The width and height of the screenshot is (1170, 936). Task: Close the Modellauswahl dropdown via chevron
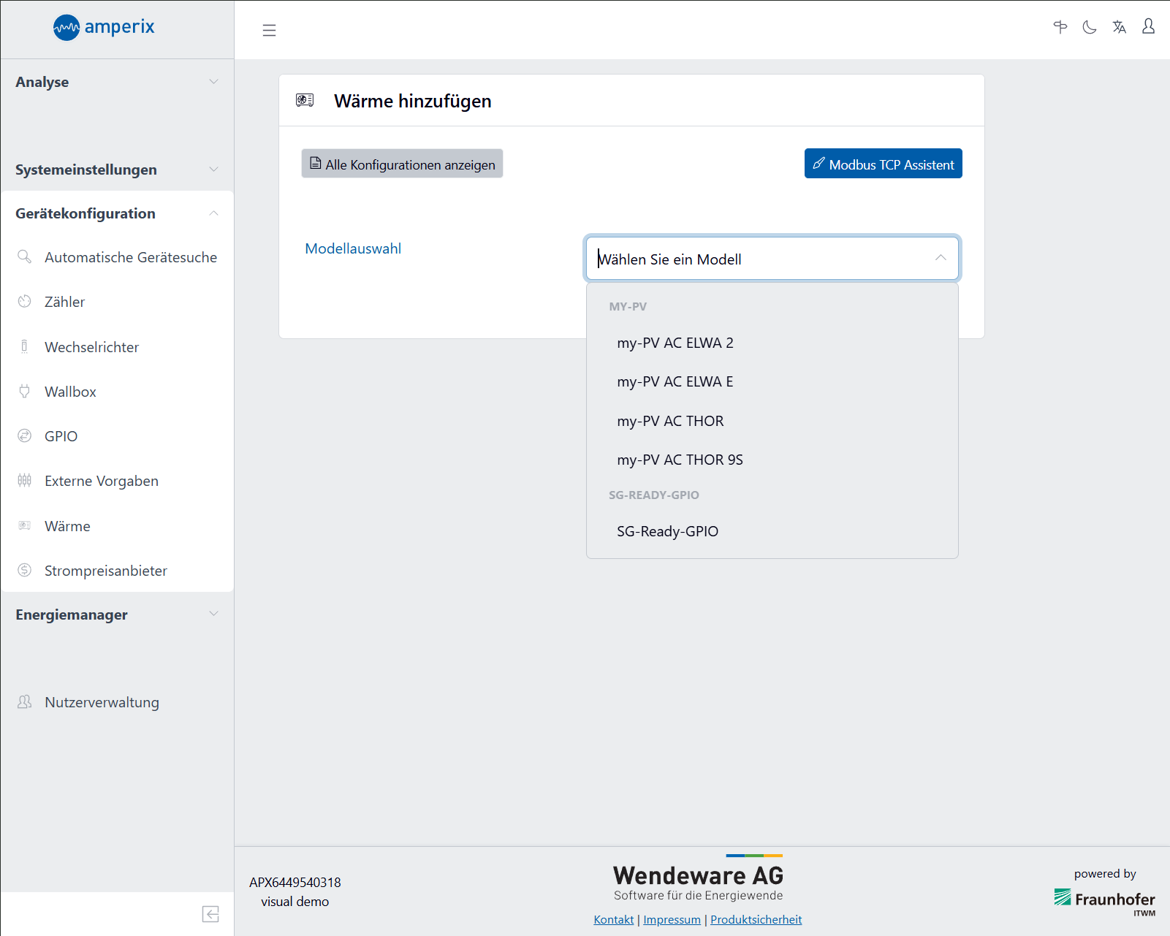point(941,259)
